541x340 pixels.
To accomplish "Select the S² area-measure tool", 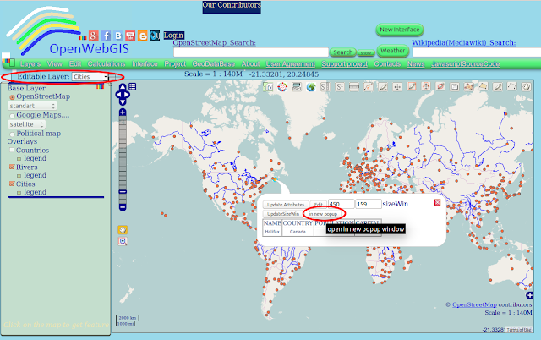I will [340, 87].
